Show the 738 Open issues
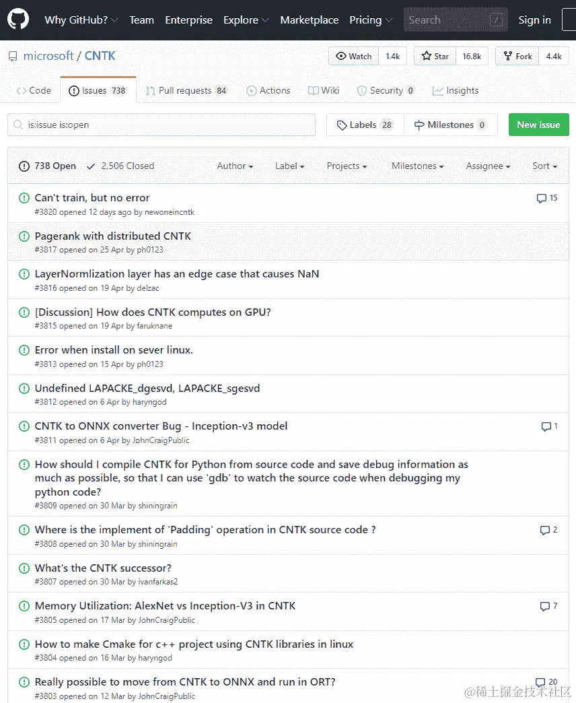576x703 pixels. (48, 166)
